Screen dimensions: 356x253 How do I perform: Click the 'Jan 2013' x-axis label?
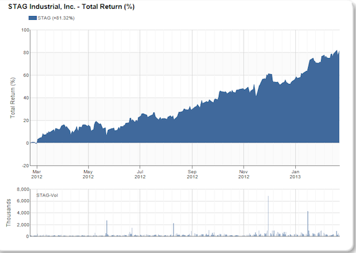[295, 174]
